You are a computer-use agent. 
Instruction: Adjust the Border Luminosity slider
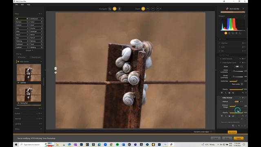pos(236,77)
